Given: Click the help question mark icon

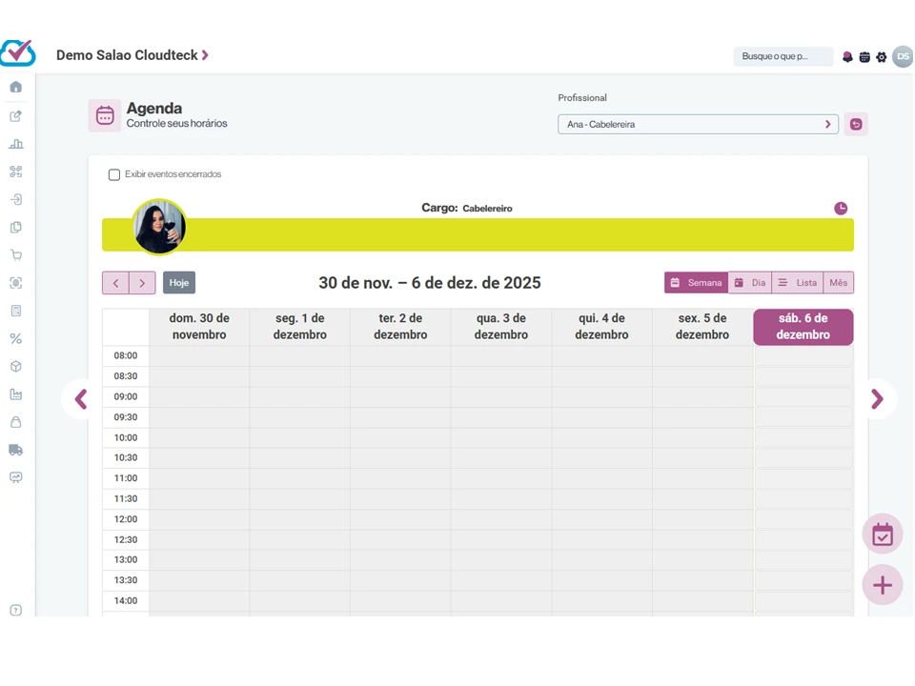Looking at the screenshot, I should pyautogui.click(x=16, y=611).
